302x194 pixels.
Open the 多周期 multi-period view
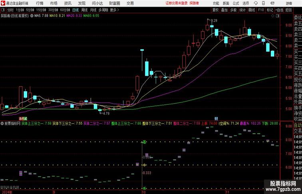[x=103, y=10]
